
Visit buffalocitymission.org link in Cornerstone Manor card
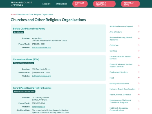coord(41,76)
